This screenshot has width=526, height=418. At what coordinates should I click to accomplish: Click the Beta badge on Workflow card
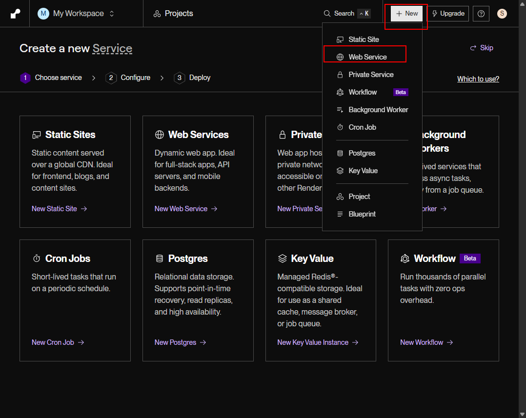click(x=470, y=259)
